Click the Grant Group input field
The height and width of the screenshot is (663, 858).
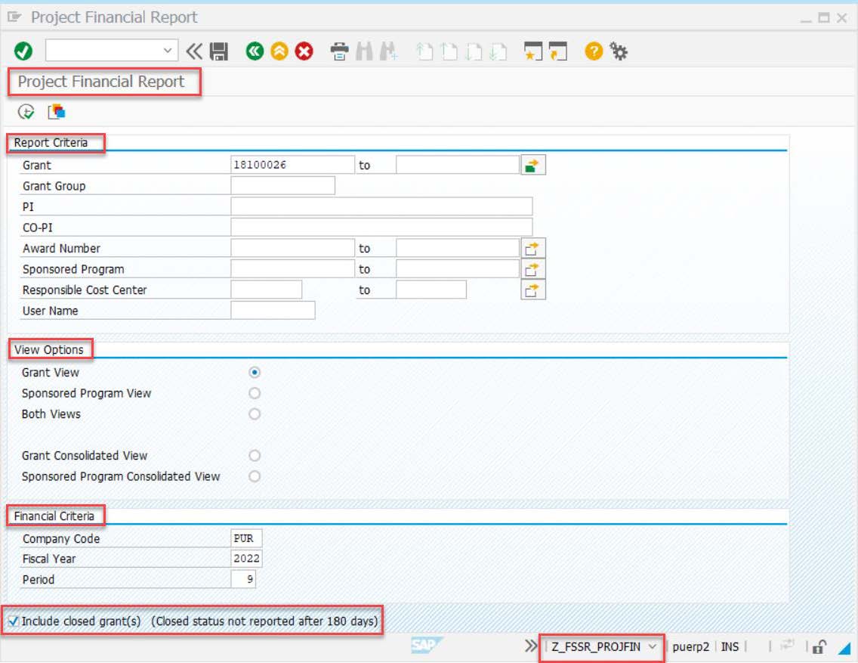tap(283, 186)
